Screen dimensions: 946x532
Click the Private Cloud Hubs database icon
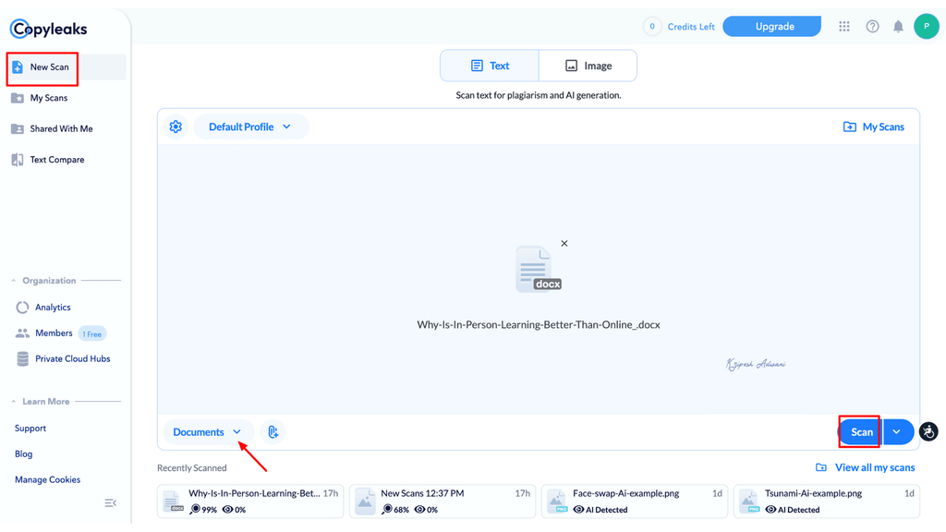tap(22, 359)
